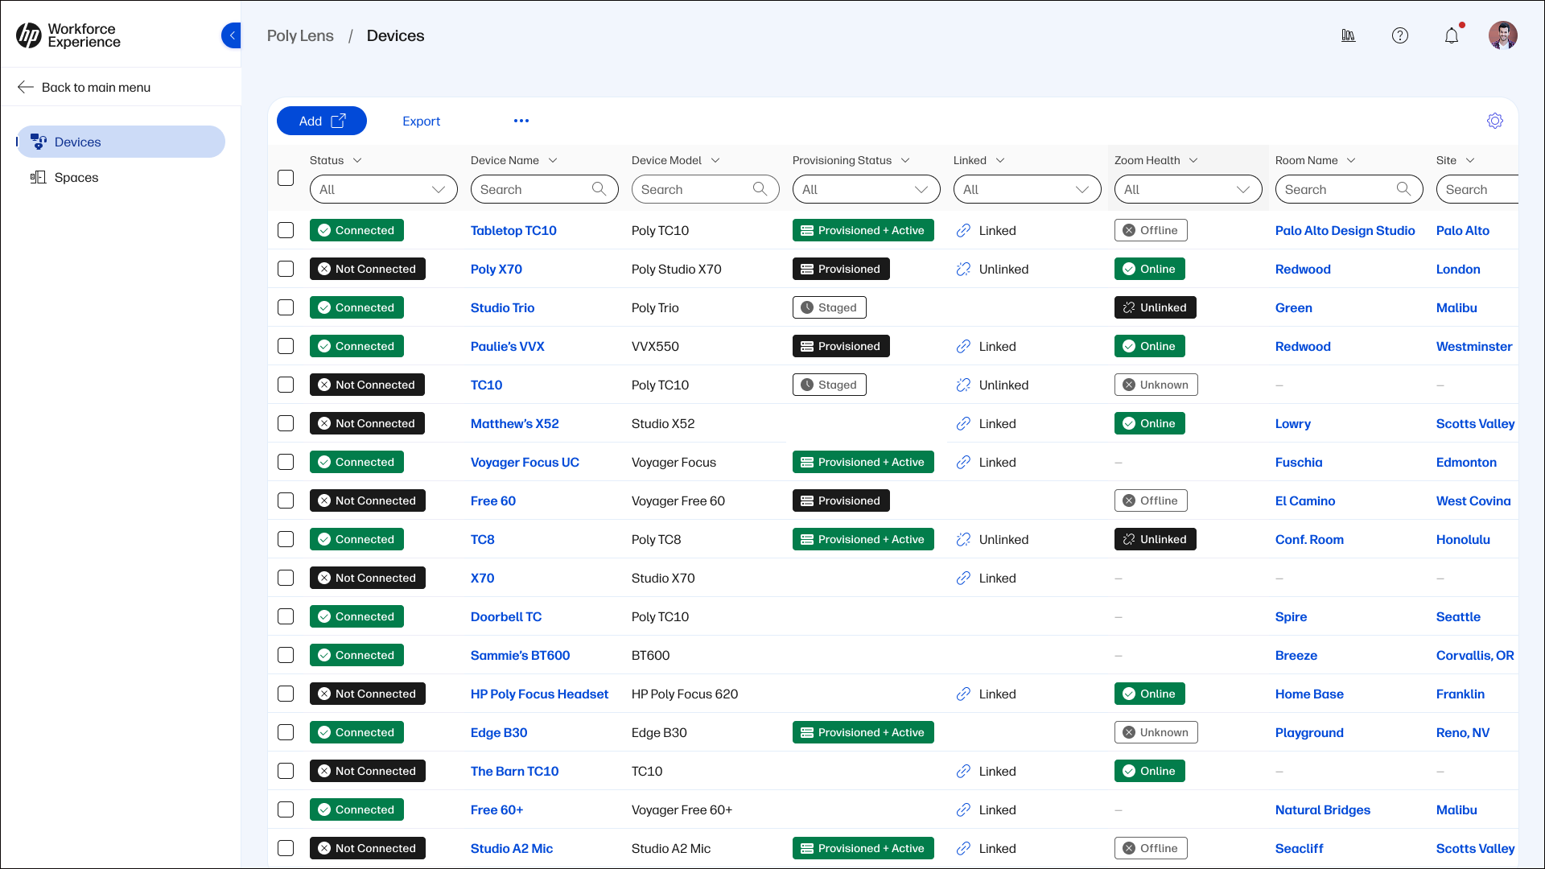Check the Edge B30 row checkbox
Screen dimensions: 1545x869
(x=286, y=732)
